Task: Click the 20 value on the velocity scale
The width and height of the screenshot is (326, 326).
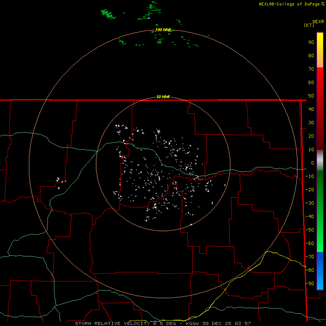Action: [x=311, y=136]
